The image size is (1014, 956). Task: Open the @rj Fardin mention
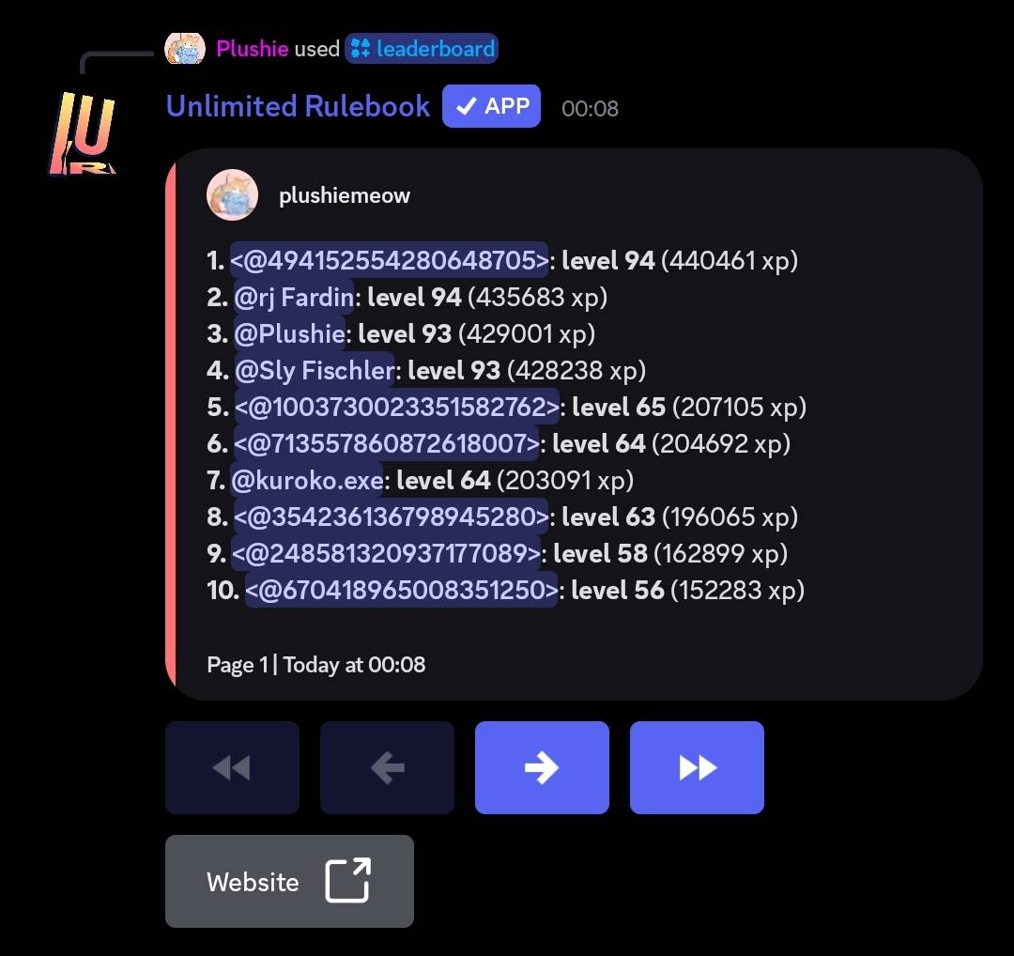tap(294, 297)
